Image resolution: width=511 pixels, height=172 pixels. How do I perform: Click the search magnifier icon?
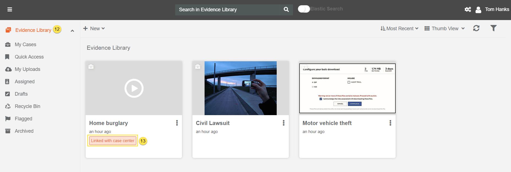coord(286,10)
